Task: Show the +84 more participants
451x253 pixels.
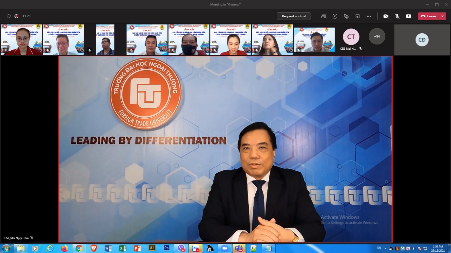Action: point(377,36)
